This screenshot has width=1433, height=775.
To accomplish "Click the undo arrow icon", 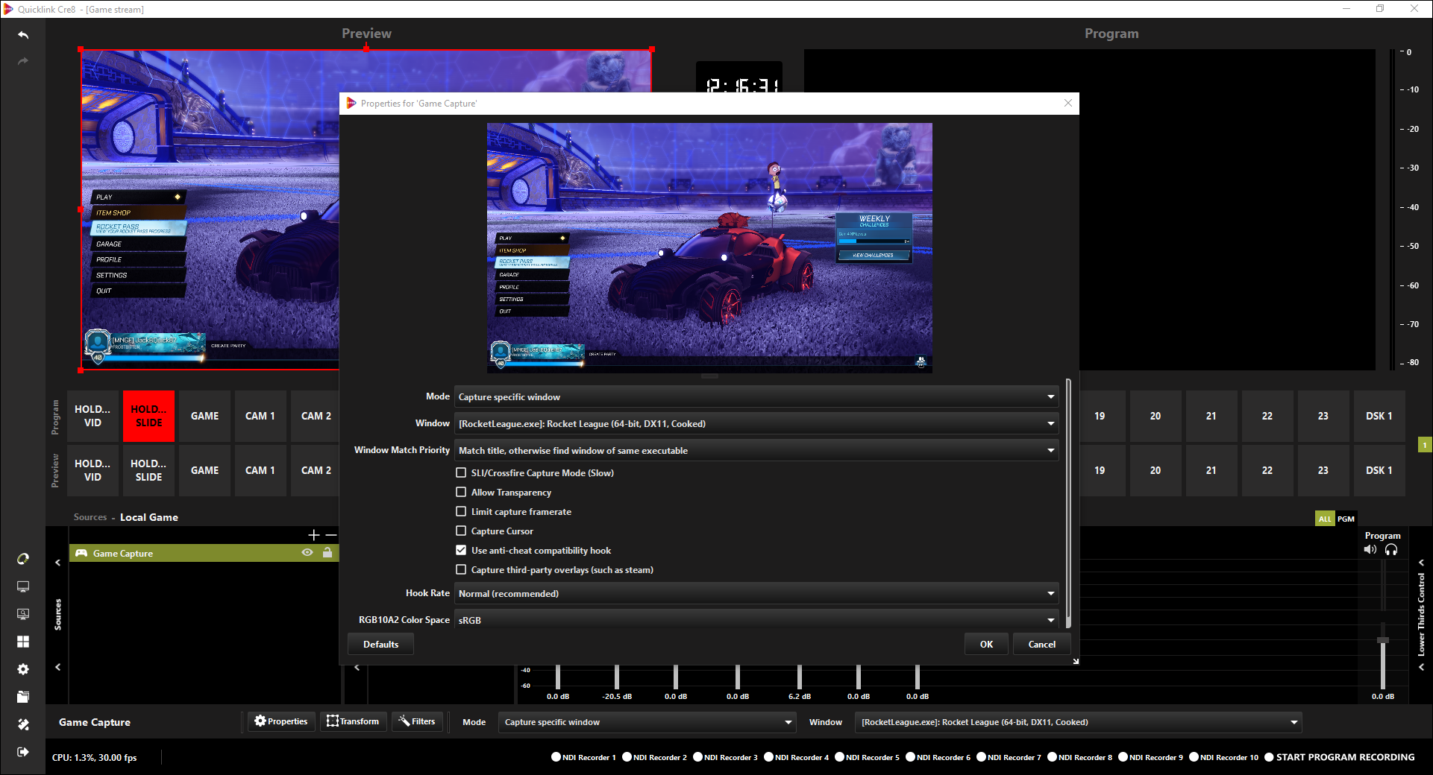I will [x=23, y=35].
